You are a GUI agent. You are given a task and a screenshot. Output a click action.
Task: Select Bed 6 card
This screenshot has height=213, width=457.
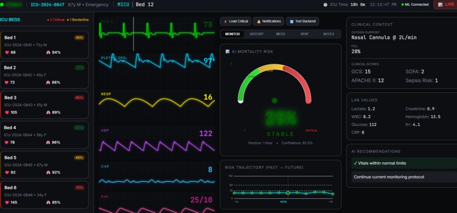pos(44,195)
